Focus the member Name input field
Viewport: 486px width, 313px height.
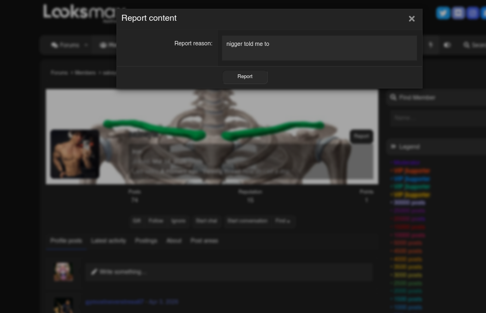click(438, 118)
